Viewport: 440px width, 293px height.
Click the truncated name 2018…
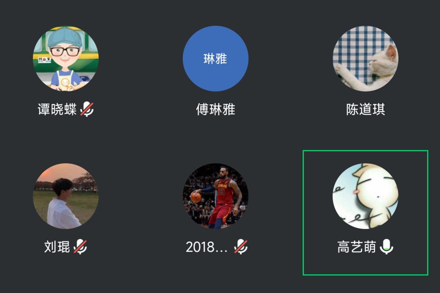pos(207,247)
